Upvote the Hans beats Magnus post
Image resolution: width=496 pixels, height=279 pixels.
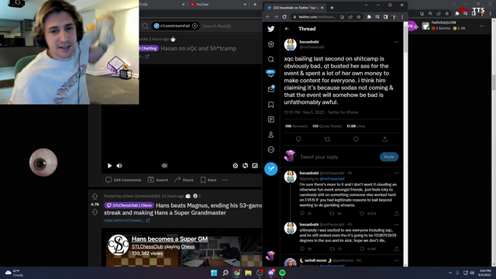point(95,196)
